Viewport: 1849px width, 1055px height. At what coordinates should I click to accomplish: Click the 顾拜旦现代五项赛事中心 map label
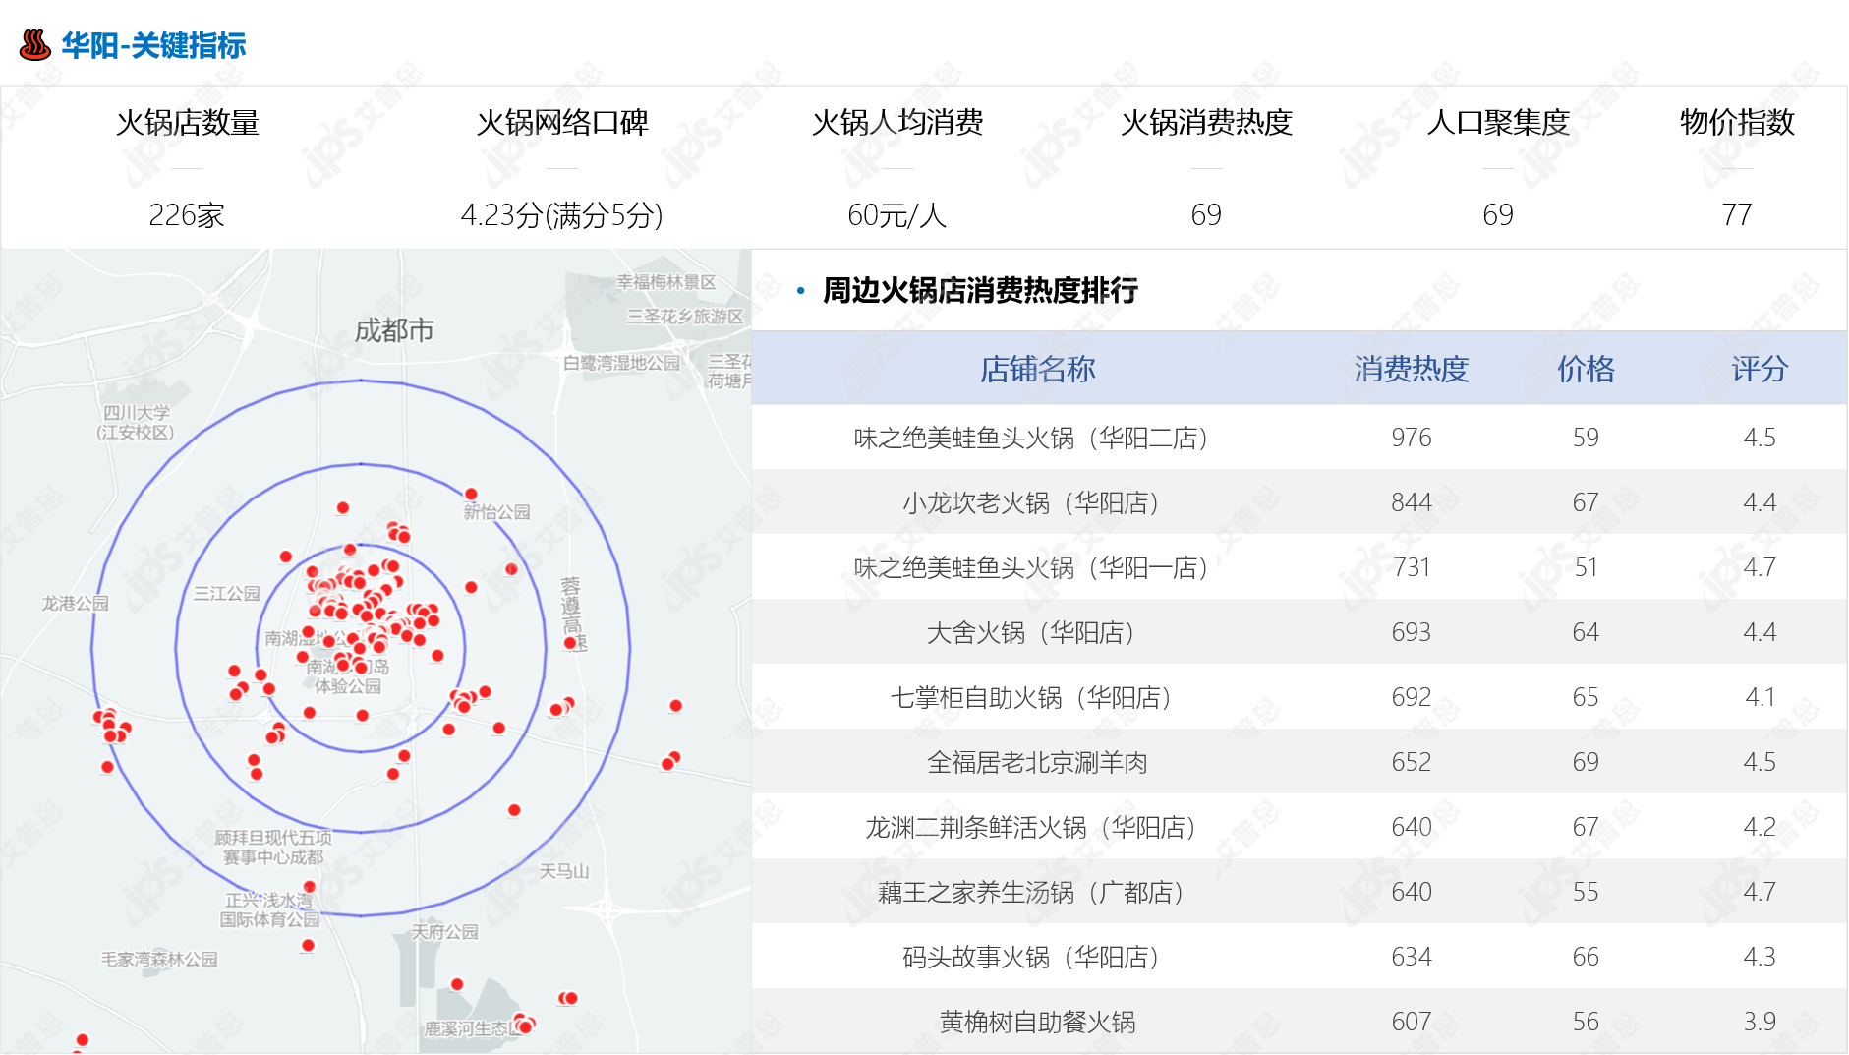pos(273,848)
